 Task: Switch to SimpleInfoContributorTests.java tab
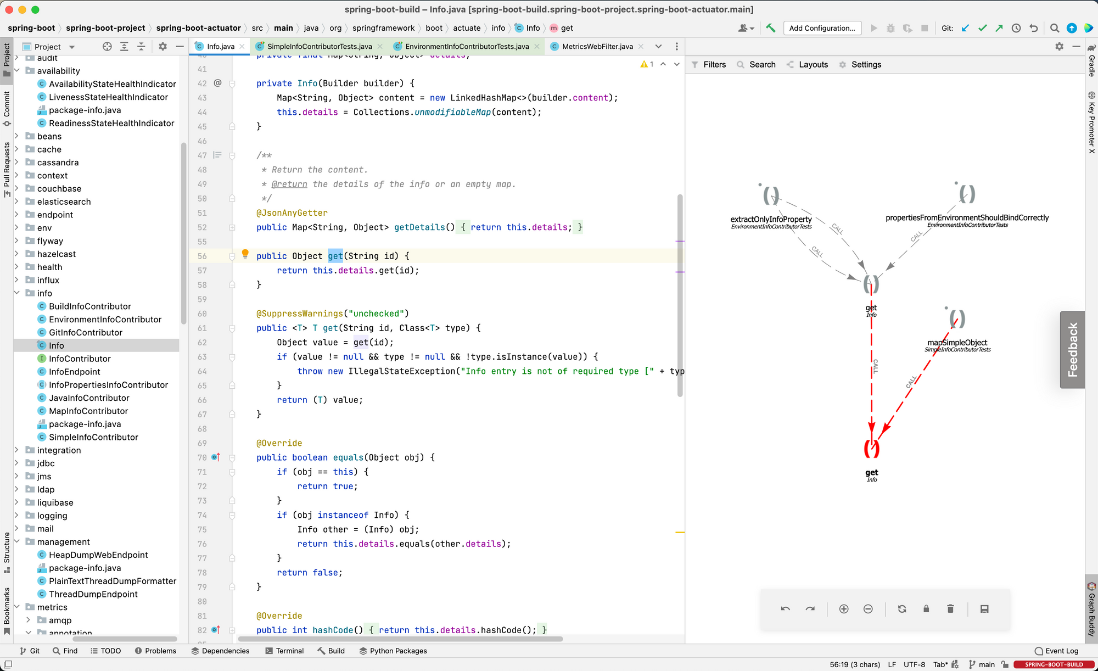click(319, 47)
